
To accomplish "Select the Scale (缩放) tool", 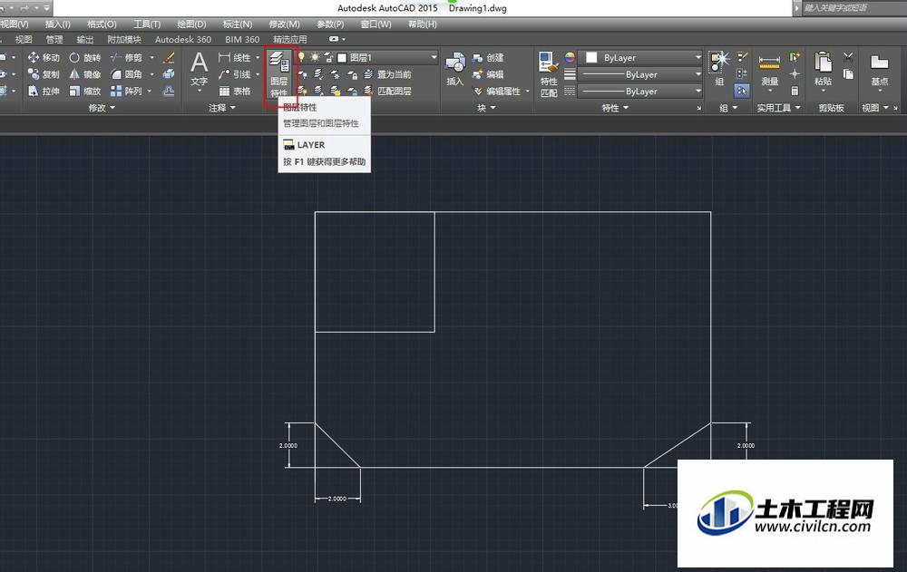I will click(x=85, y=91).
